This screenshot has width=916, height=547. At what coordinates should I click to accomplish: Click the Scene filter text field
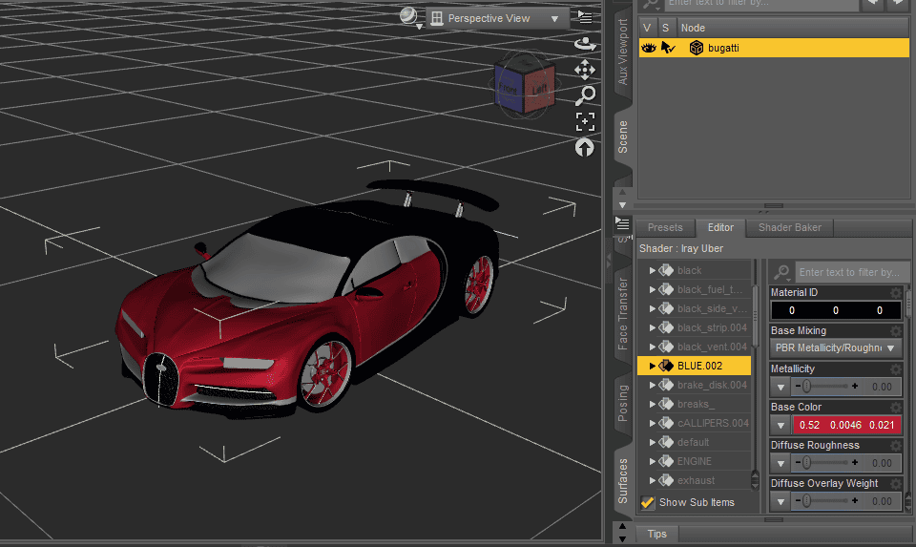(761, 4)
